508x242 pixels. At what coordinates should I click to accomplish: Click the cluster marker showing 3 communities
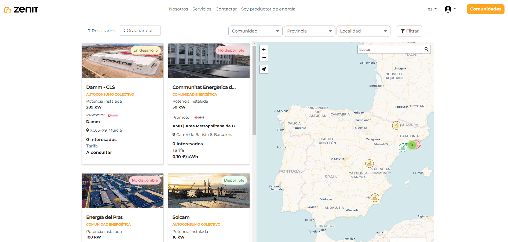[411, 145]
